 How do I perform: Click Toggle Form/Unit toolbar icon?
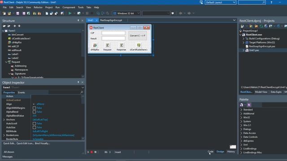56,13
